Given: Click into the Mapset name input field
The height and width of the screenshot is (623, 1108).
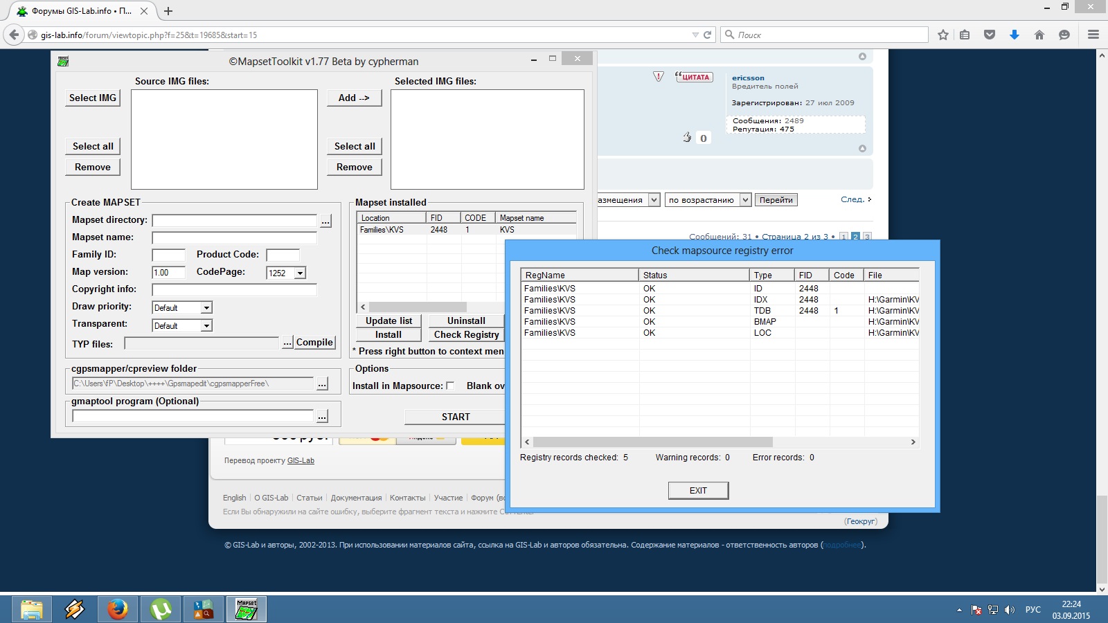Looking at the screenshot, I should coord(234,238).
